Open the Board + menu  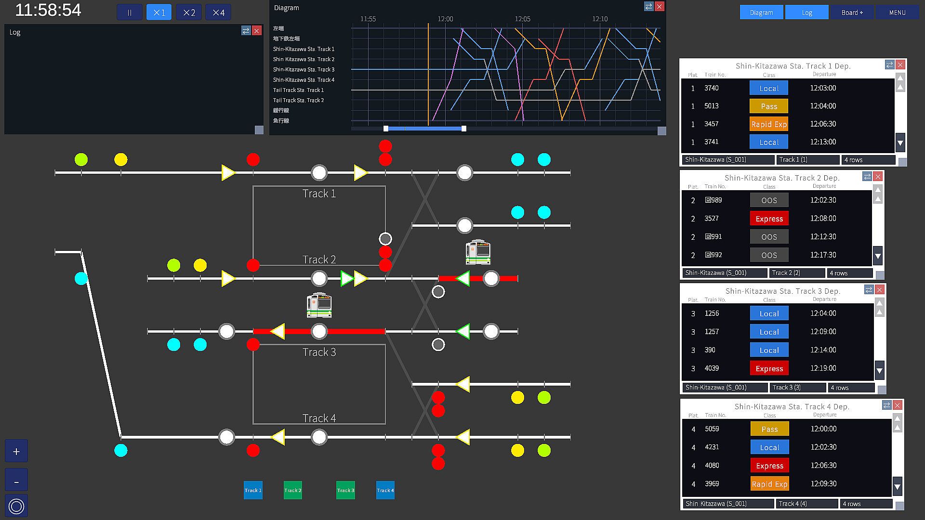coord(852,13)
